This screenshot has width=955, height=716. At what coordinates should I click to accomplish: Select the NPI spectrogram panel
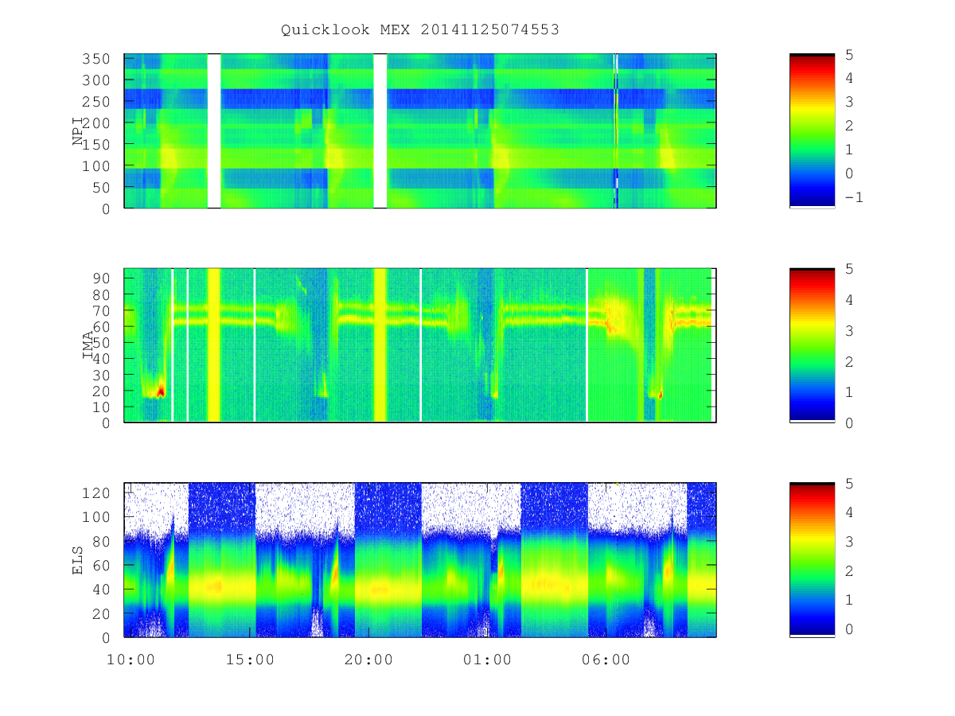(420, 131)
